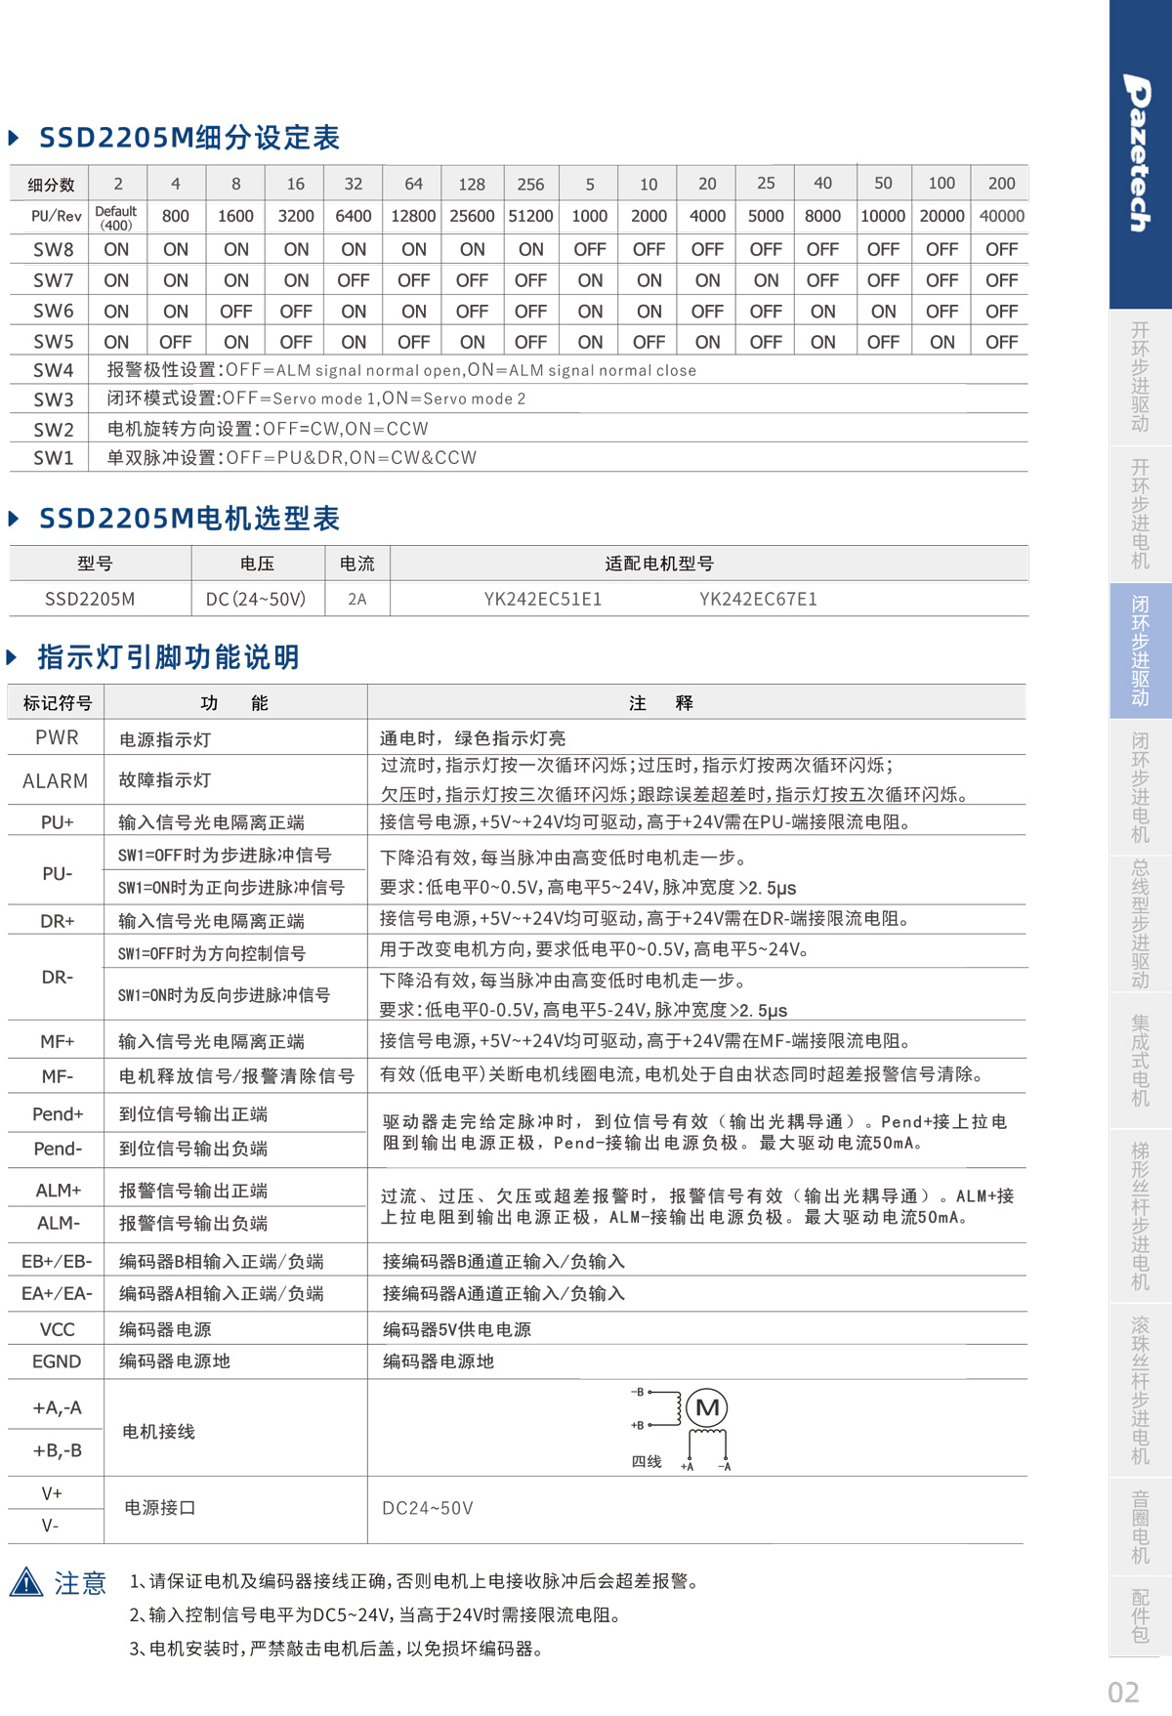The image size is (1172, 1716).
Task: Open the 总线型步进驱动 sidebar tab
Action: tap(1140, 924)
